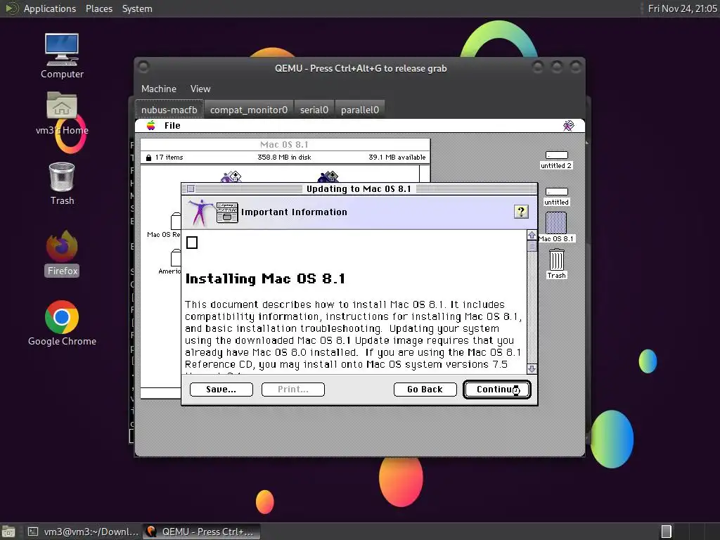Open the QEMU Machine menu

click(158, 89)
